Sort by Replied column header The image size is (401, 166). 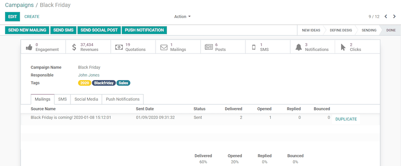tap(294, 109)
